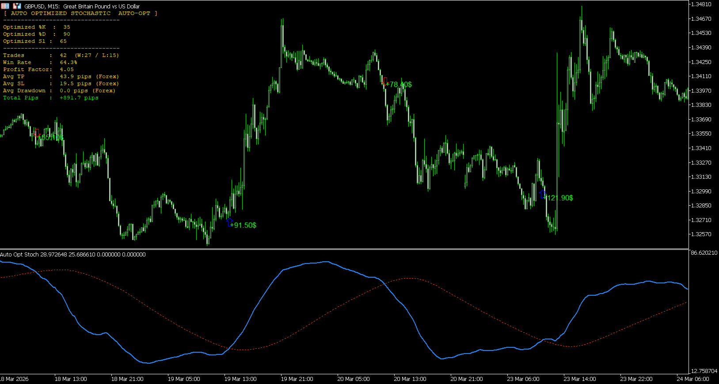Click the 23 Mar 06:00 time label

coord(523,379)
